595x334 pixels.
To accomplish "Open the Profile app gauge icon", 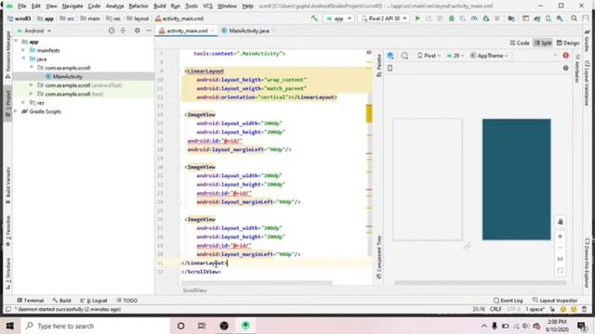I will [474, 19].
